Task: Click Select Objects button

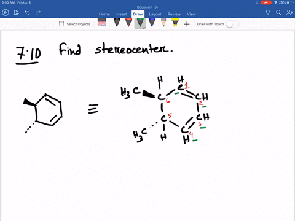Action: 74,24
